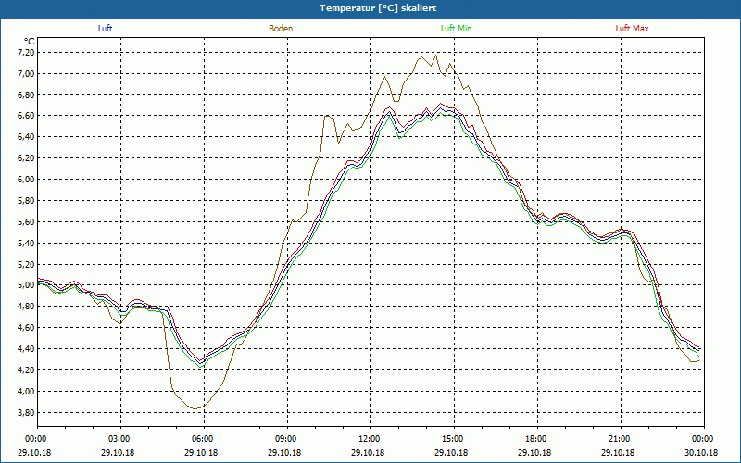This screenshot has width=741, height=463.
Task: Click the 09:00 time axis label
Action: [287, 439]
